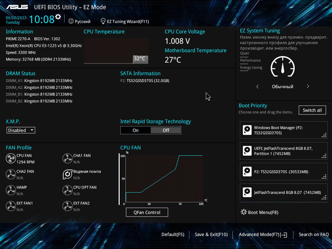Open Search on FAQ
Viewport: 332px width, 249px height.
click(314, 235)
